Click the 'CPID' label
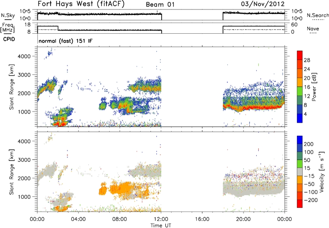Viewport: 329px width, 228px height. click(9, 39)
